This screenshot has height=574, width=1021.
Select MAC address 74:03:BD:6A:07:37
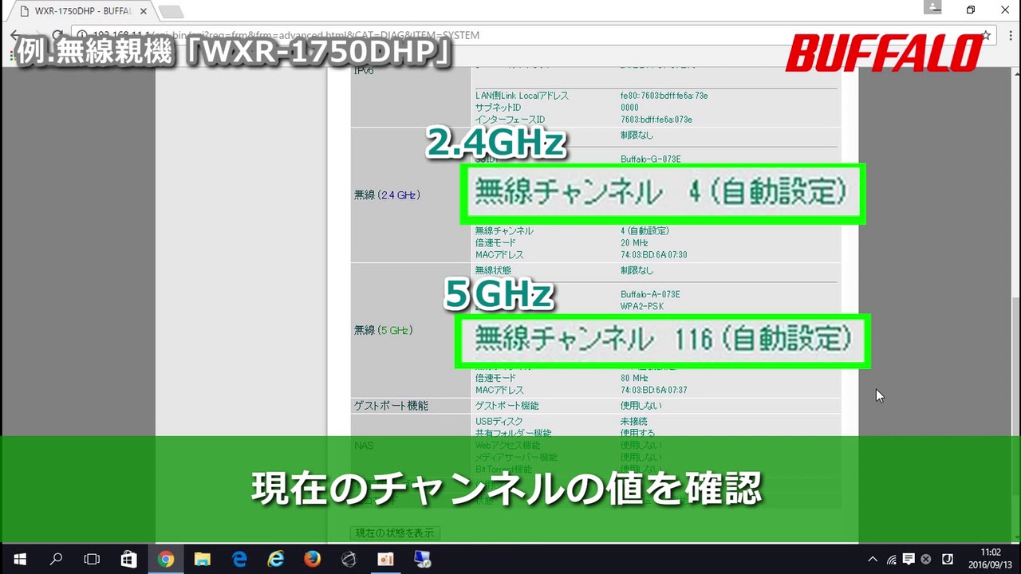pos(653,390)
